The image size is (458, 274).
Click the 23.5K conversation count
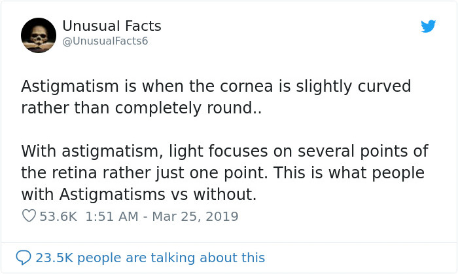pyautogui.click(x=54, y=258)
